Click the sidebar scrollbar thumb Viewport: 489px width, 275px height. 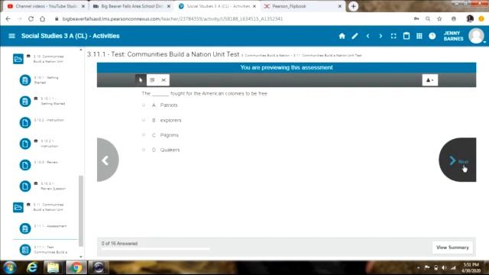click(x=81, y=211)
